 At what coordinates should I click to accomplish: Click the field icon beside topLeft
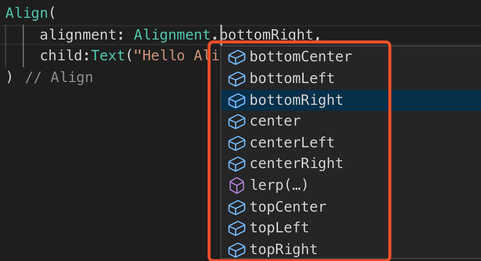[237, 228]
